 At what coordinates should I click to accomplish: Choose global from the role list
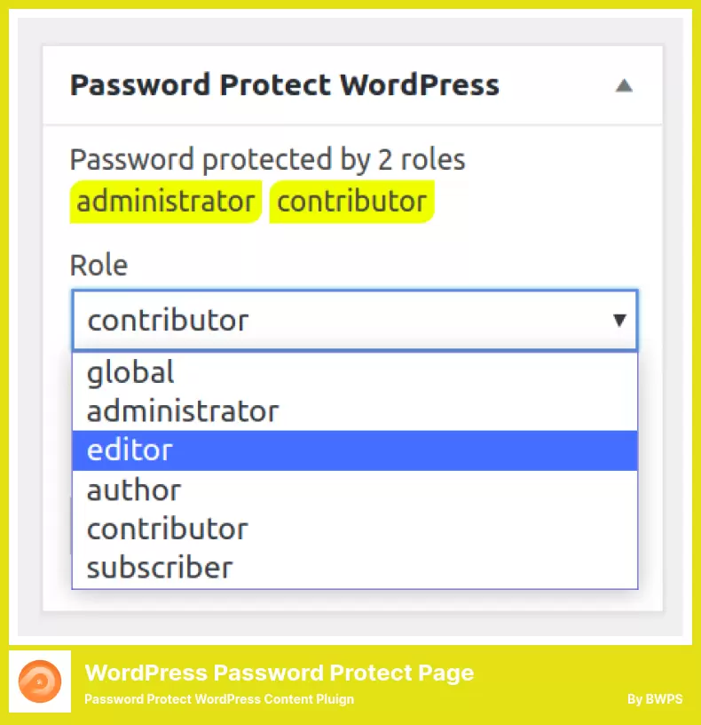pos(355,372)
